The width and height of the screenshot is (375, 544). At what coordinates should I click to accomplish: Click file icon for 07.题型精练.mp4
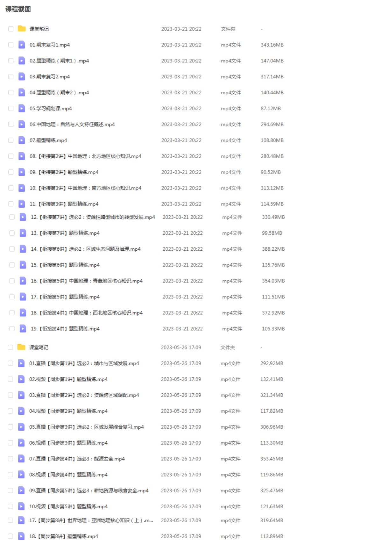point(22,140)
